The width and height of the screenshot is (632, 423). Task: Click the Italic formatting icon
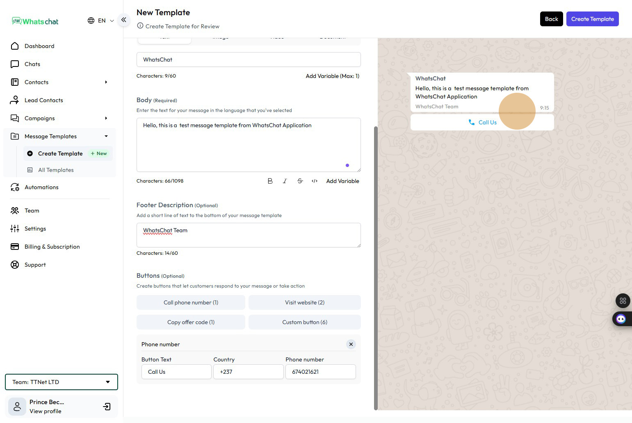[285, 181]
